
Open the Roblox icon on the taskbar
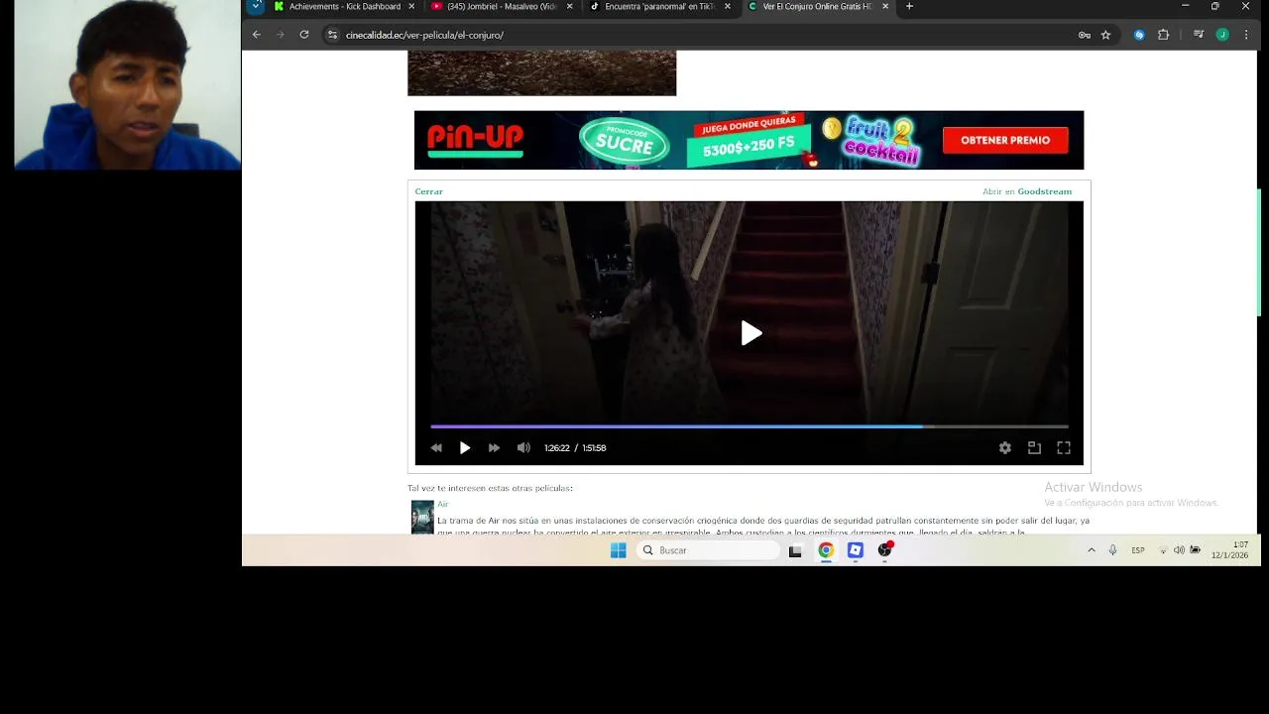point(856,550)
